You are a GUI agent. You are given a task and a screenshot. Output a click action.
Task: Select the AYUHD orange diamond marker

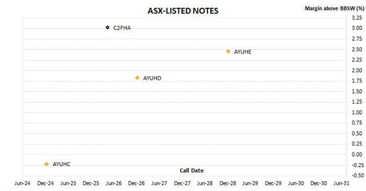137,77
